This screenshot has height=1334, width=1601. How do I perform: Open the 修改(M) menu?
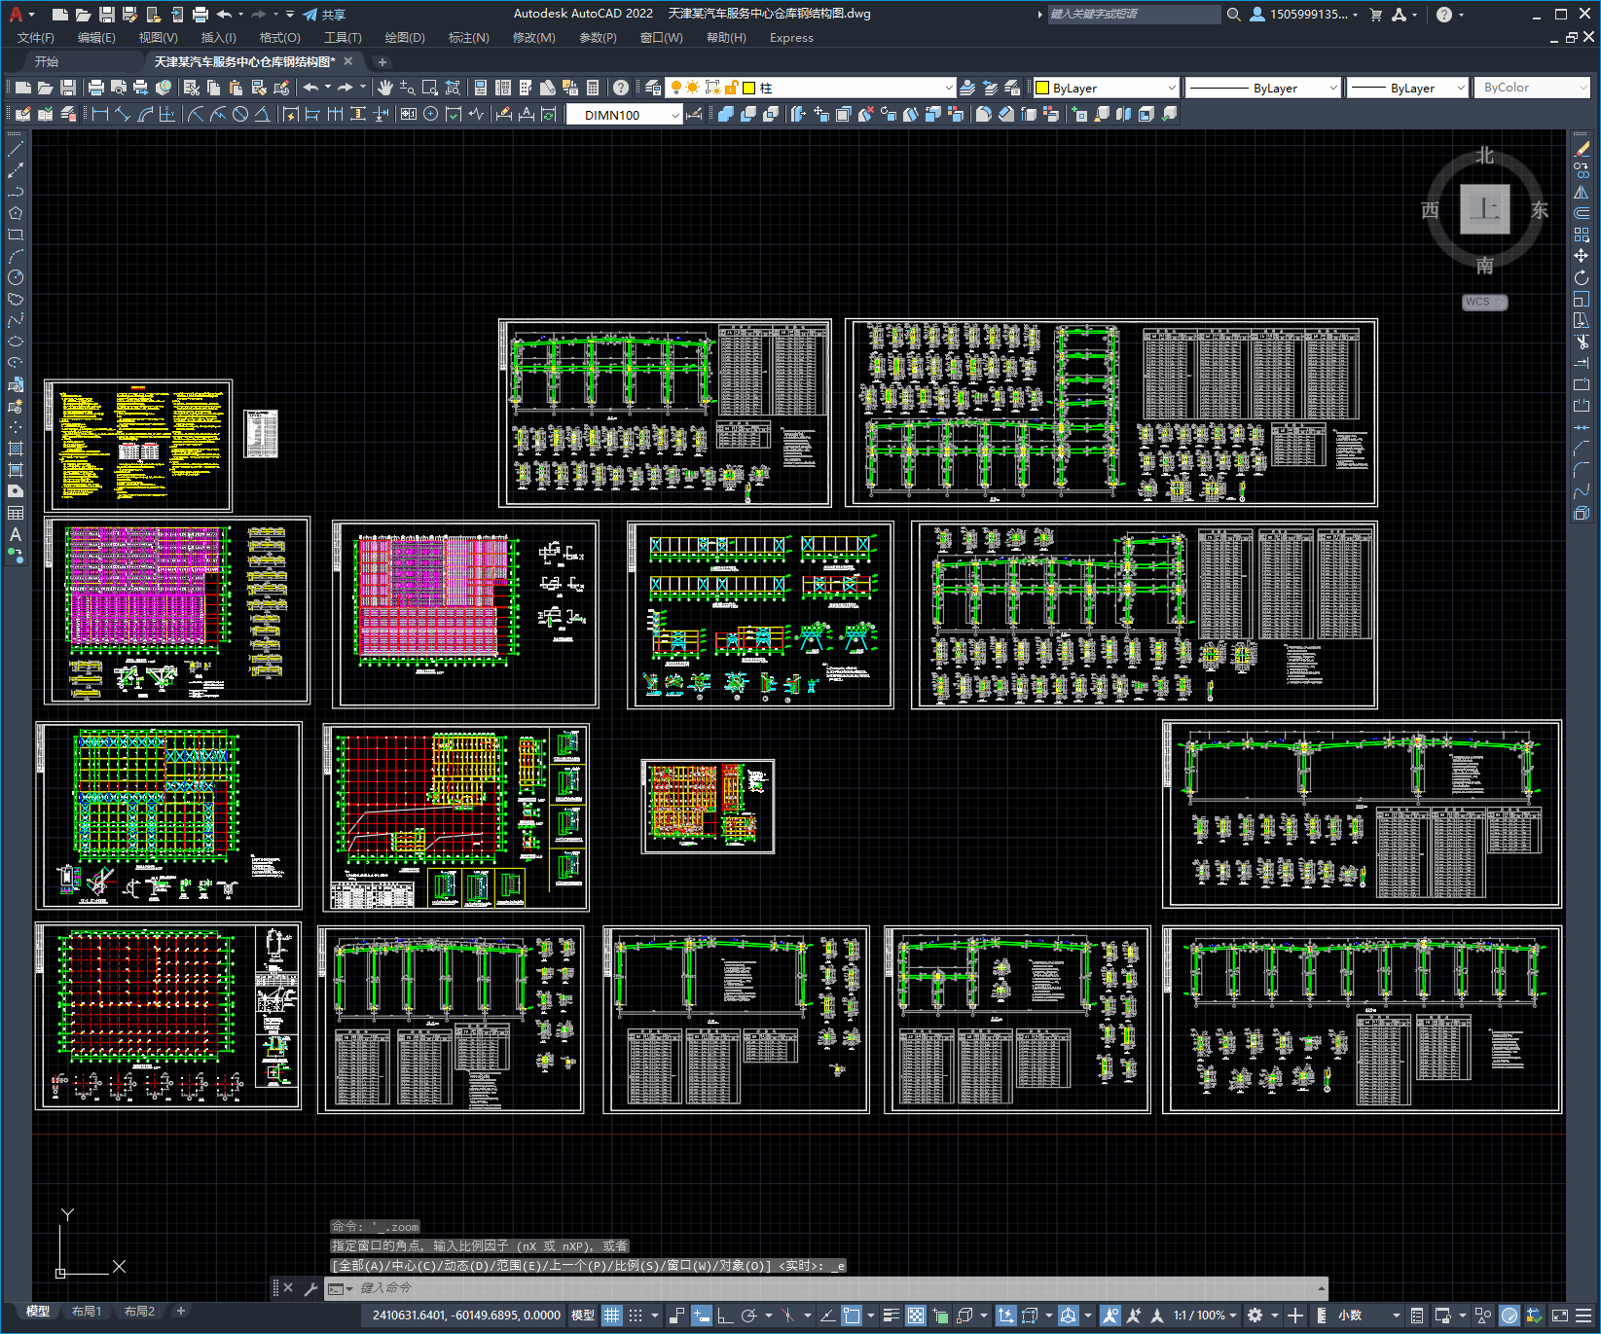533,38
